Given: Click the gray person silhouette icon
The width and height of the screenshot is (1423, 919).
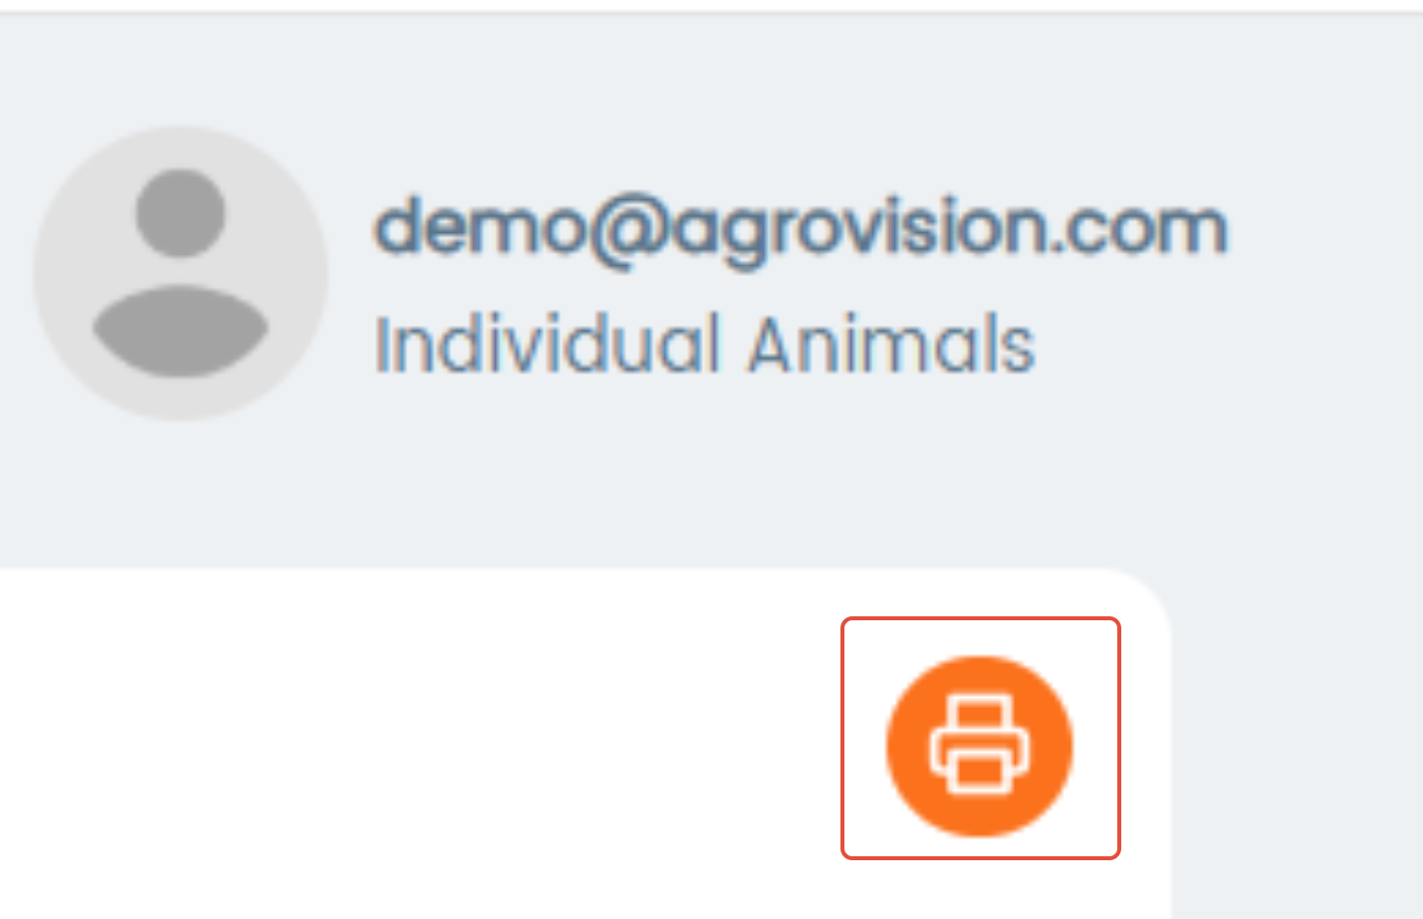Looking at the screenshot, I should tap(180, 273).
